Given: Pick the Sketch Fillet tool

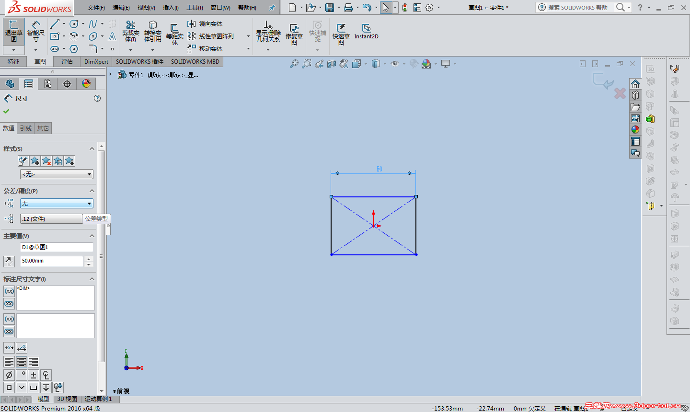Looking at the screenshot, I should (93, 49).
